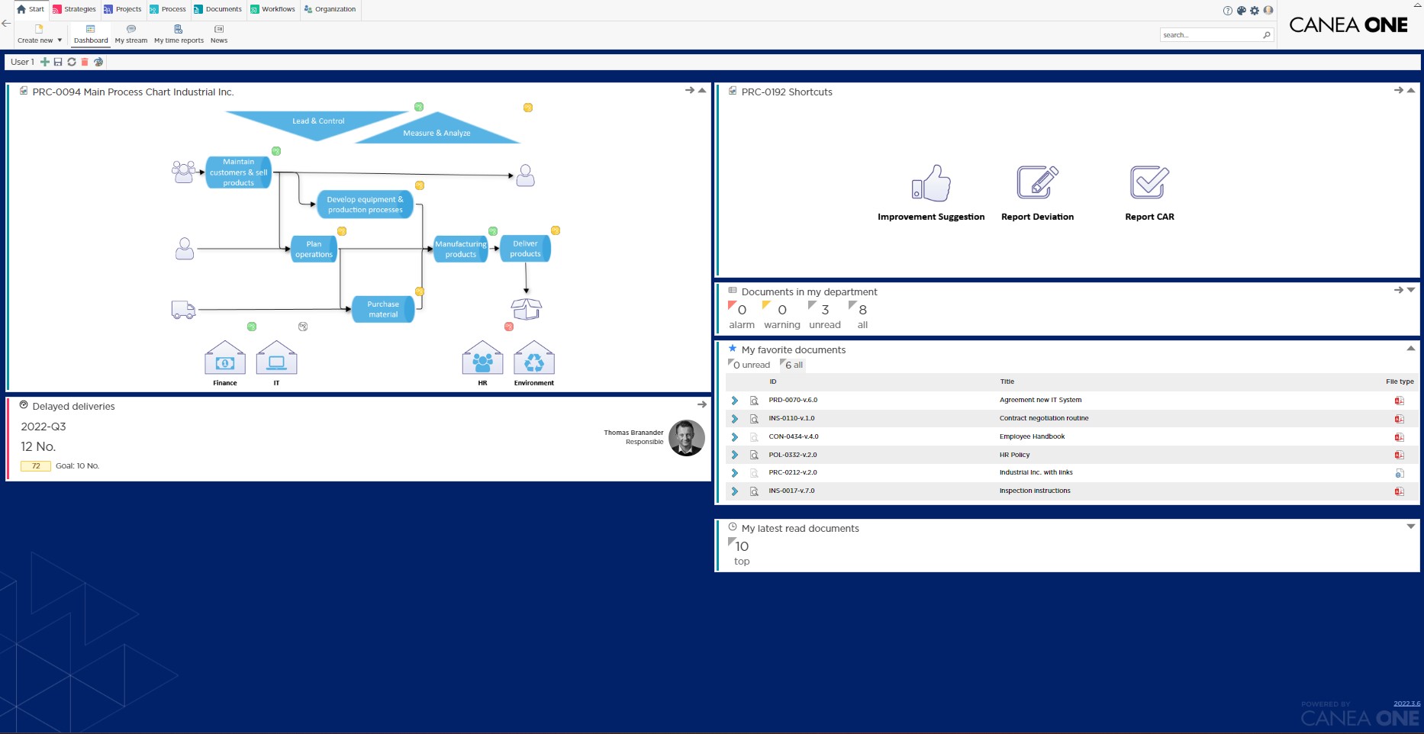Select the Improvement Suggestion shortcut
1424x734 pixels.
click(x=930, y=191)
